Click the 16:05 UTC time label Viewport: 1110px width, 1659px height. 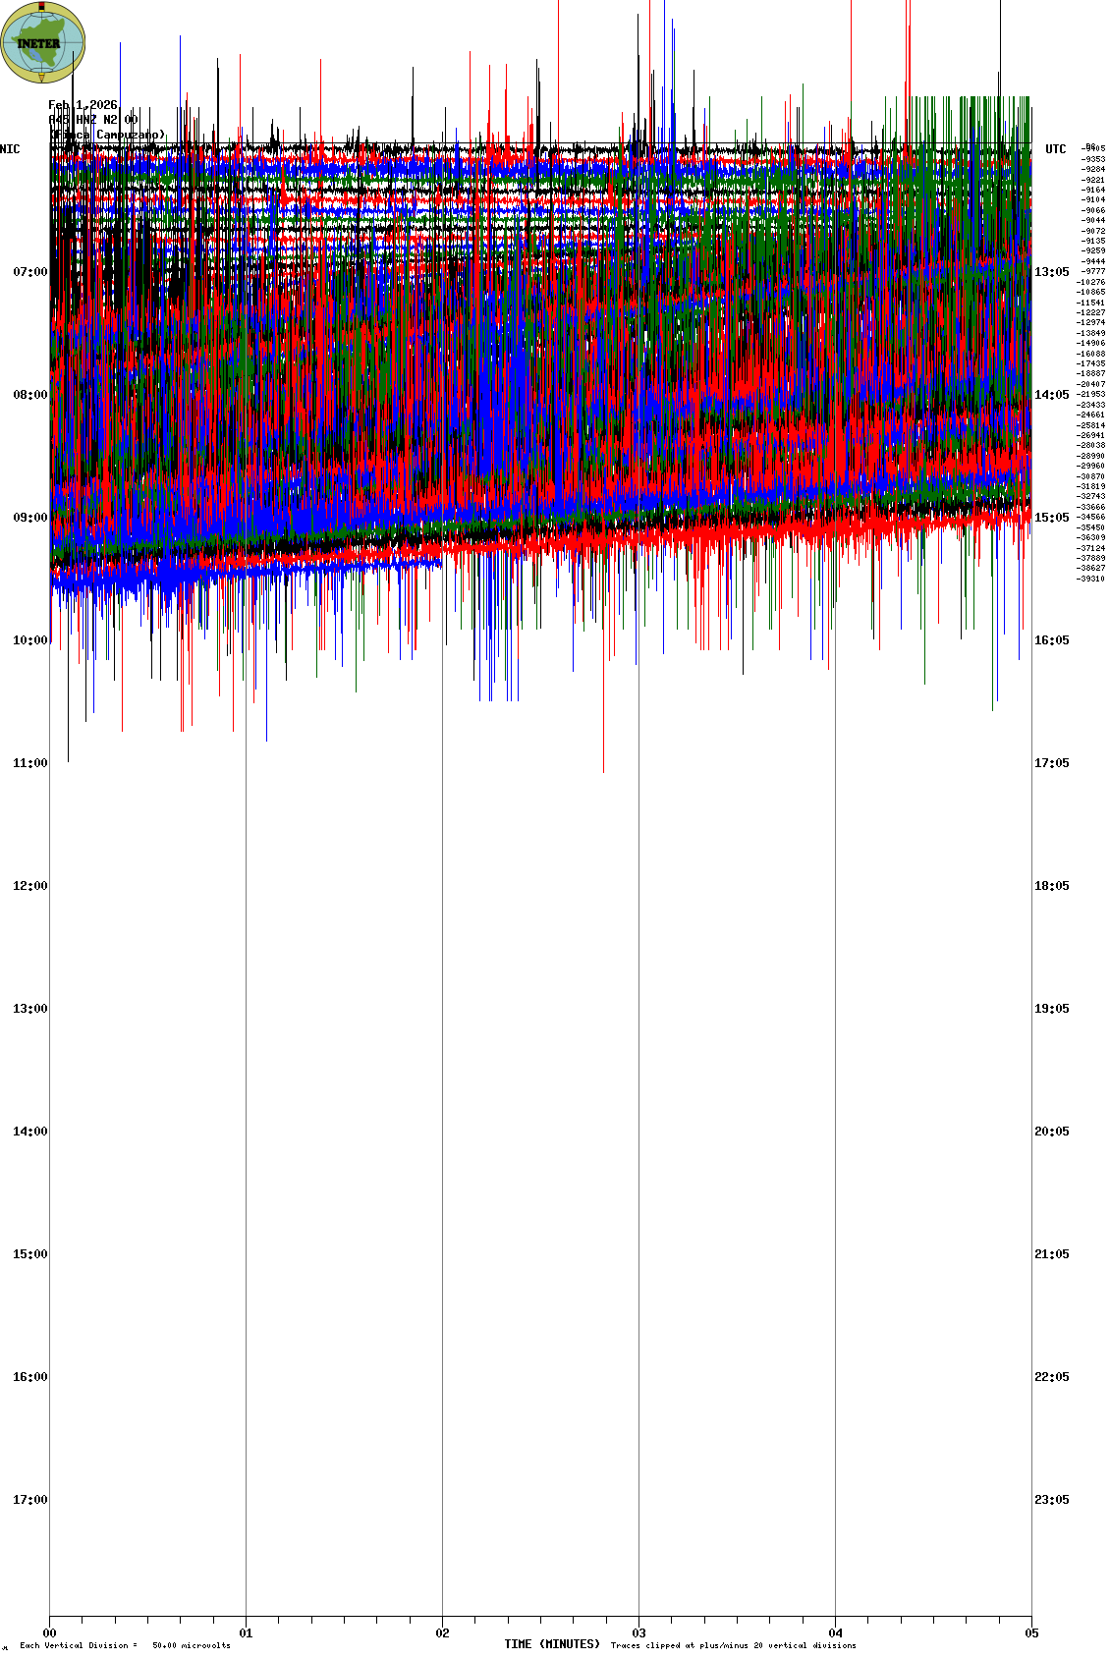pyautogui.click(x=1051, y=640)
